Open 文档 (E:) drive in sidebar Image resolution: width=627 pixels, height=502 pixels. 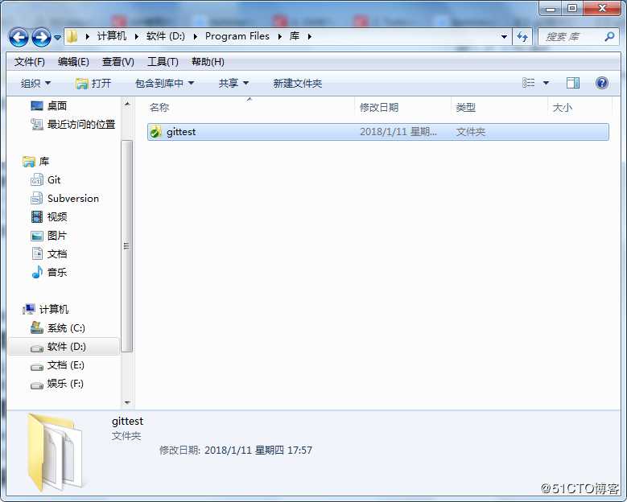pos(57,365)
